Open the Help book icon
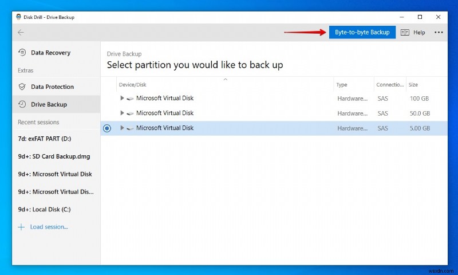Image resolution: width=458 pixels, height=275 pixels. click(x=405, y=33)
